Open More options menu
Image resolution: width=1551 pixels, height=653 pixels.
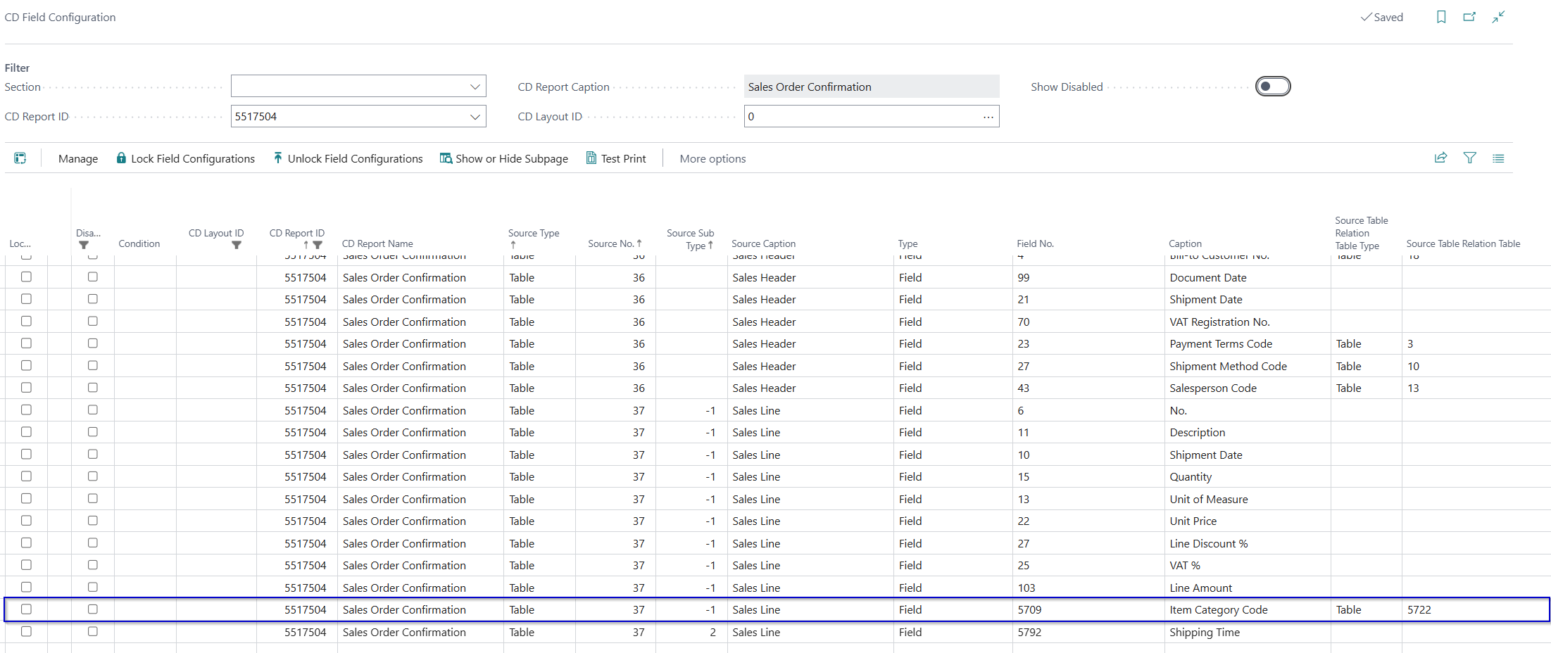tap(712, 159)
